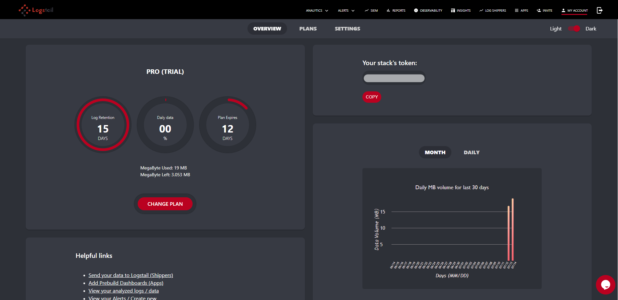
Task: Click the Dark theme label
Action: pos(591,29)
